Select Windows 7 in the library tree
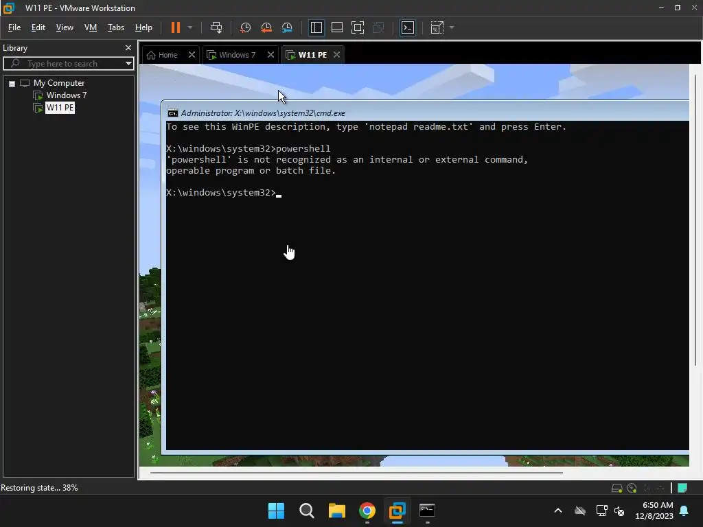703x527 pixels. coord(67,95)
